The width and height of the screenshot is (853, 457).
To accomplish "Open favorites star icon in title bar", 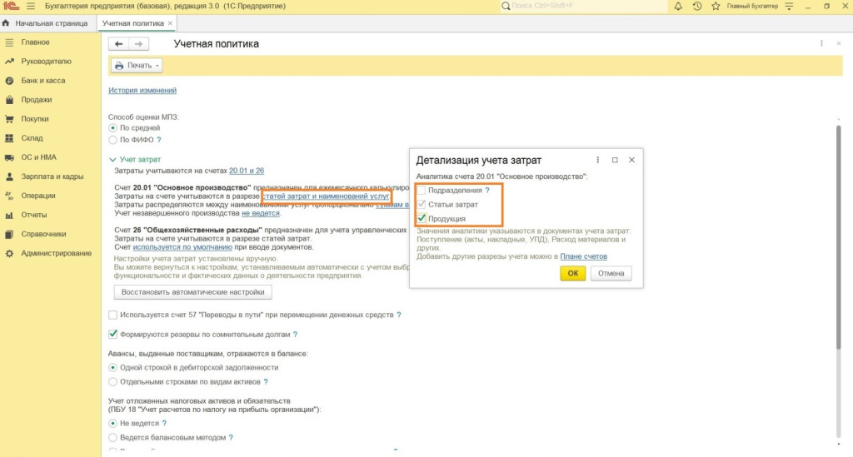I will click(716, 7).
